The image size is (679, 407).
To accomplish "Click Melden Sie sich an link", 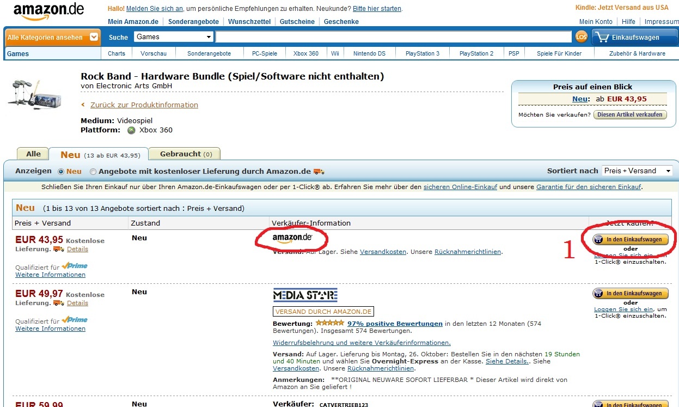I will (x=155, y=9).
